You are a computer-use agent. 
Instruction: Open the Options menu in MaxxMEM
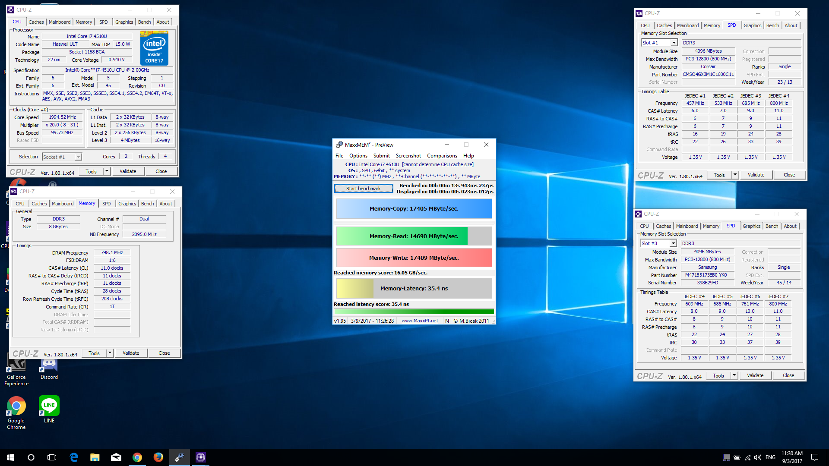click(x=358, y=156)
